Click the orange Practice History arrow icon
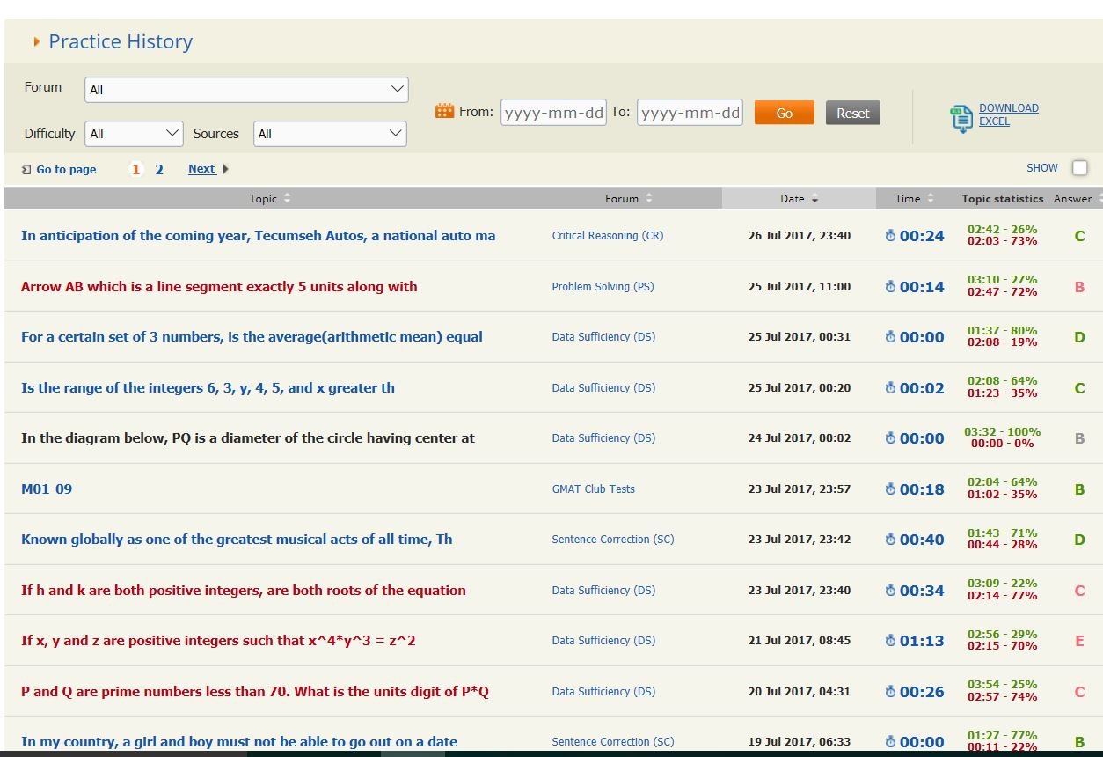The height and width of the screenshot is (757, 1103). coord(36,41)
